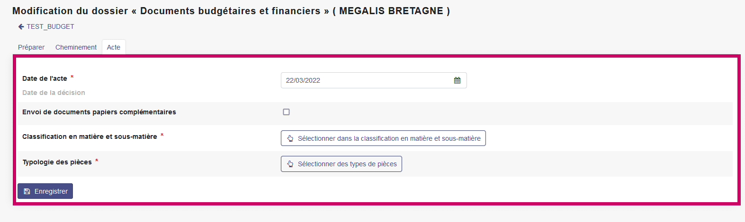The height and width of the screenshot is (222, 745).
Task: Go back to TEST_BUDGET link
Action: pos(50,27)
